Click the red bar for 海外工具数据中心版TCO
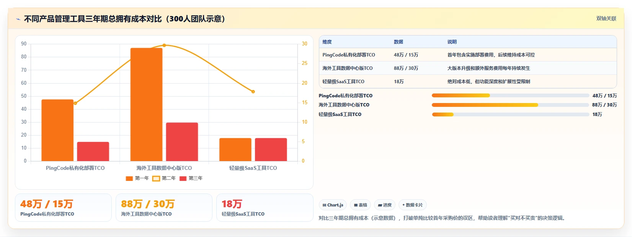Screen dimensions: 632x237 click(x=182, y=142)
